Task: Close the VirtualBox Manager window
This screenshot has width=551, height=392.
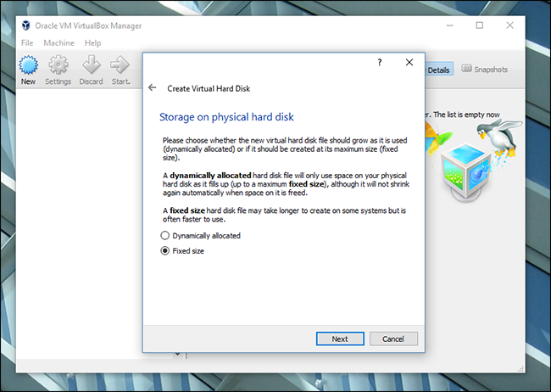Action: pyautogui.click(x=509, y=25)
